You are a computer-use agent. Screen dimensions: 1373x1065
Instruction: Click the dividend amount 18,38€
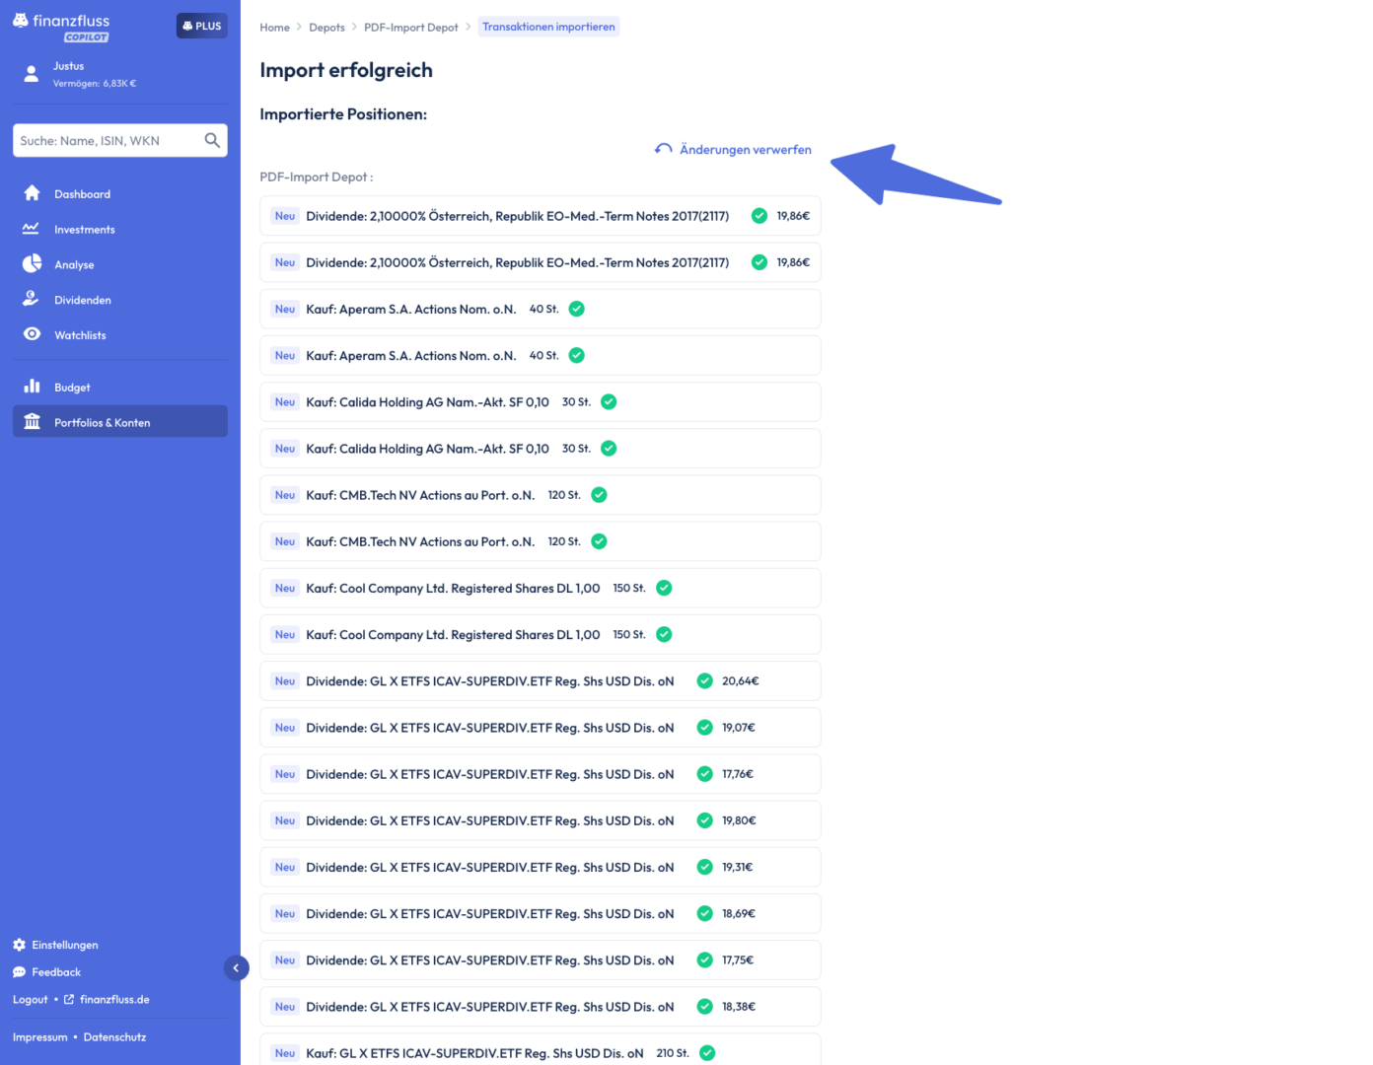[739, 1007]
